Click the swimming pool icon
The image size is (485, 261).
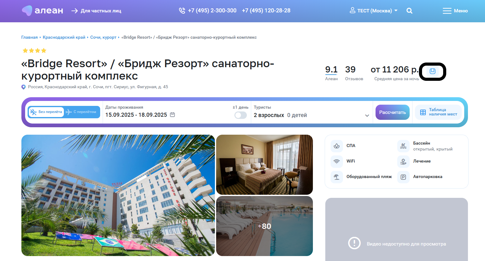(403, 146)
